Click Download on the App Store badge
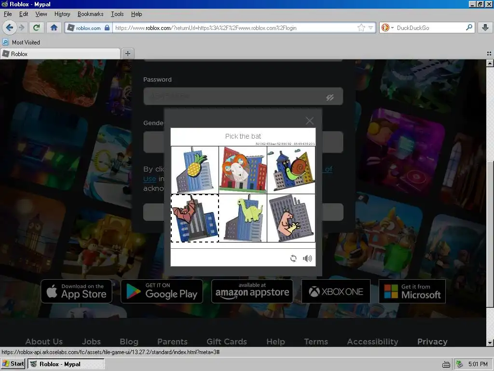This screenshot has height=371, width=494. click(77, 291)
